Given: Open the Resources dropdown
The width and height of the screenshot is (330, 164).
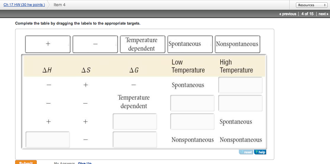Looking at the screenshot, I should tap(311, 5).
